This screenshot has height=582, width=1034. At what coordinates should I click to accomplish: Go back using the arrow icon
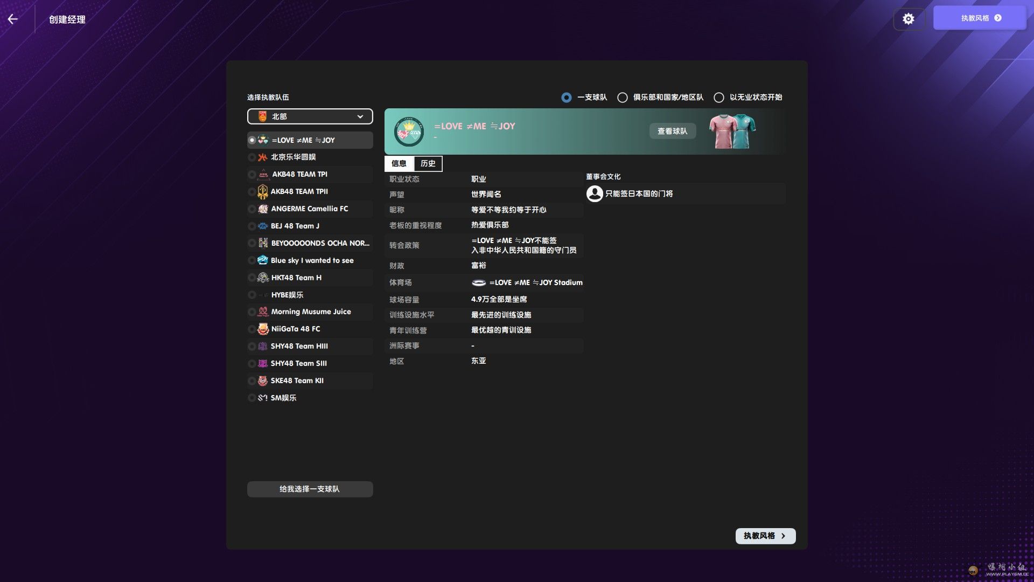[x=13, y=19]
